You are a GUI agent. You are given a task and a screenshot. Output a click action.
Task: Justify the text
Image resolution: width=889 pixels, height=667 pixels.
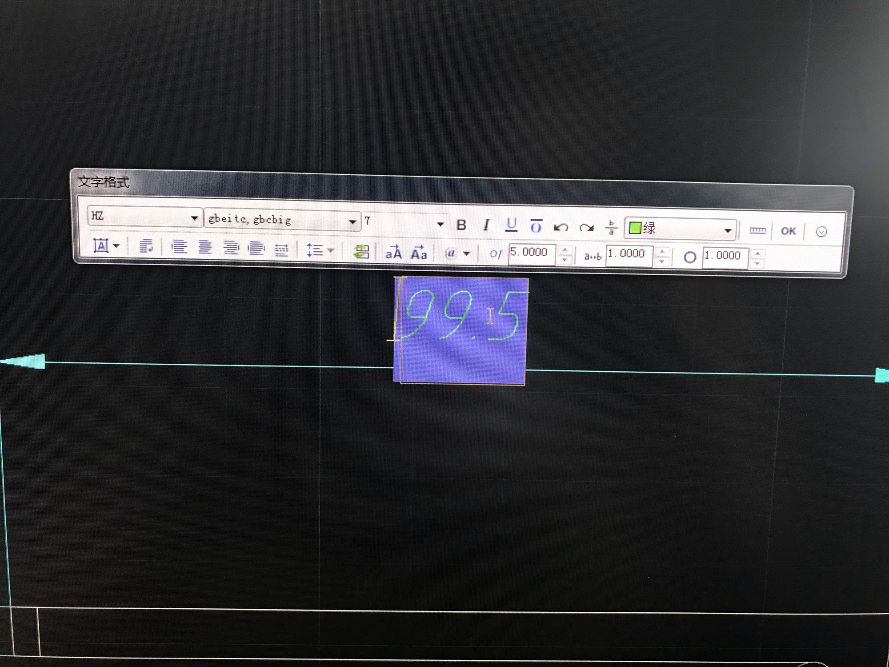point(256,248)
